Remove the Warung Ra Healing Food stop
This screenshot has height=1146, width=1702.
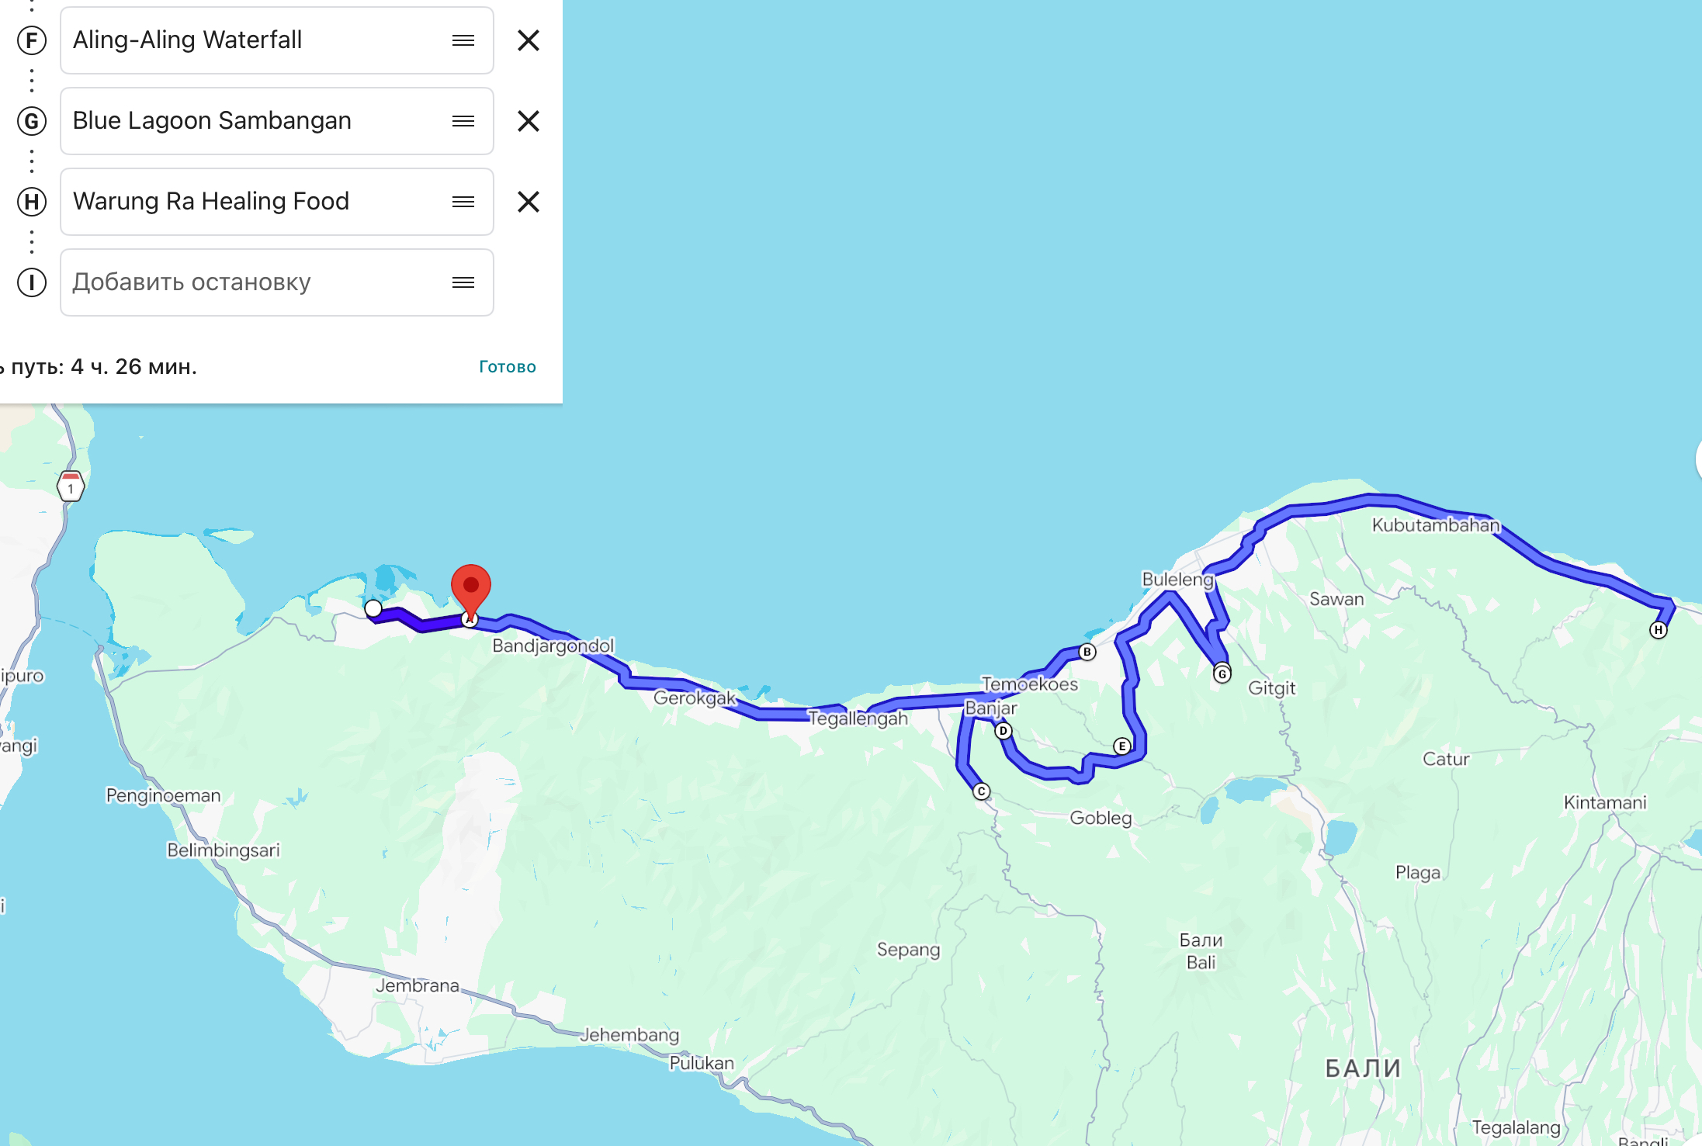point(529,202)
